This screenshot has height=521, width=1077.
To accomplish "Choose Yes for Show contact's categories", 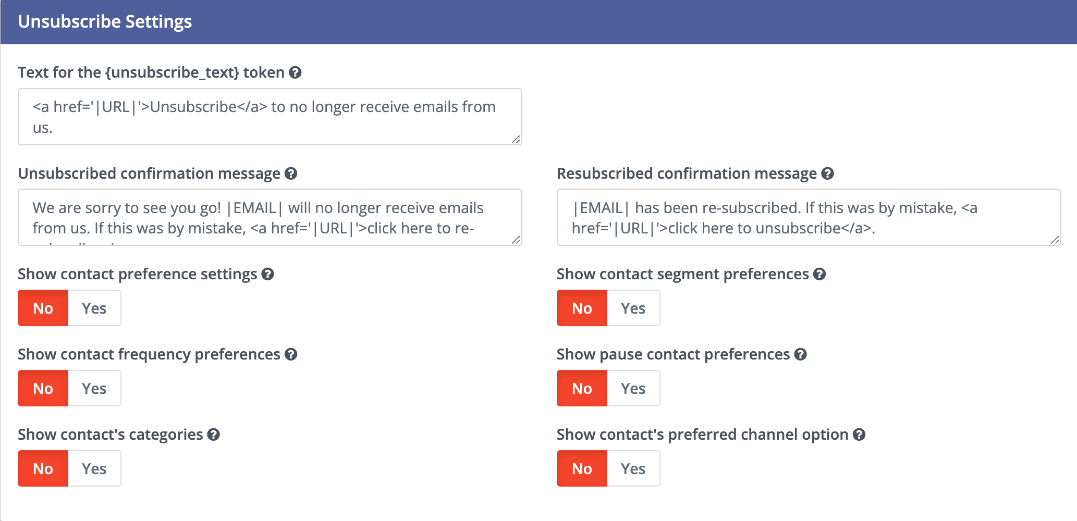I will point(94,468).
